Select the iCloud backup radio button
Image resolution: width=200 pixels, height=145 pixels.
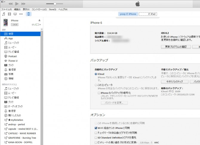[96, 74]
